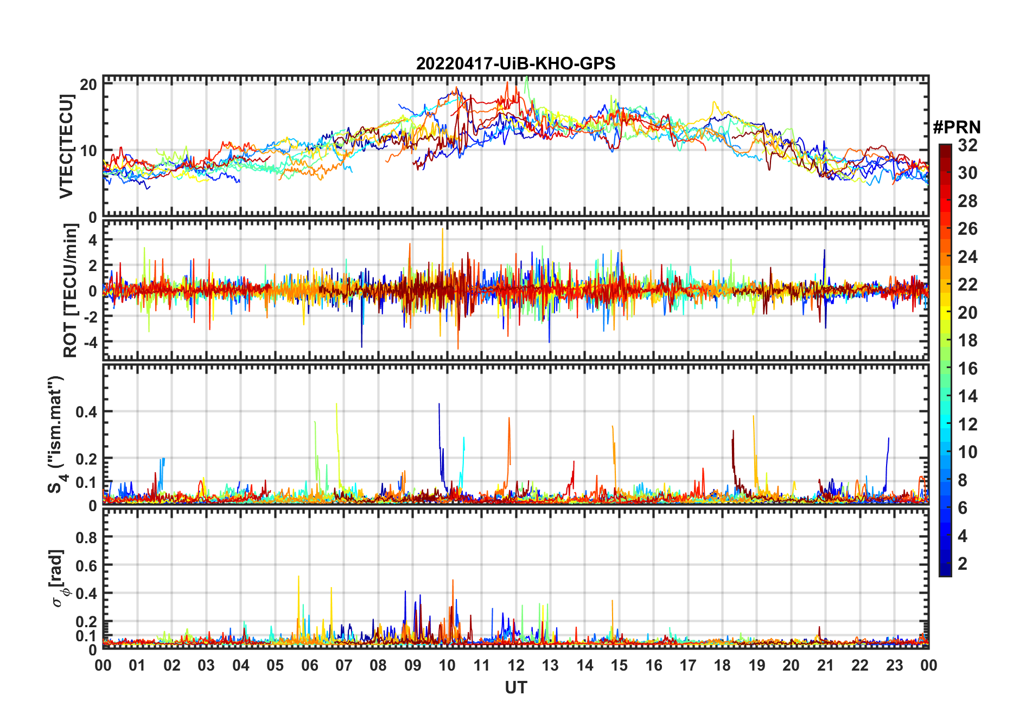
Task: Click colorbar tick label 16
Action: pos(967,369)
